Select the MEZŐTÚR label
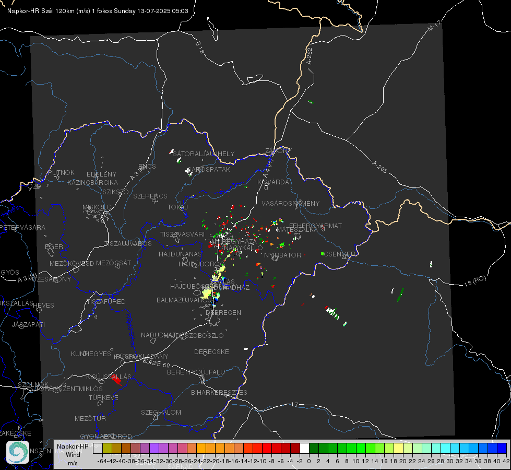 90,418
